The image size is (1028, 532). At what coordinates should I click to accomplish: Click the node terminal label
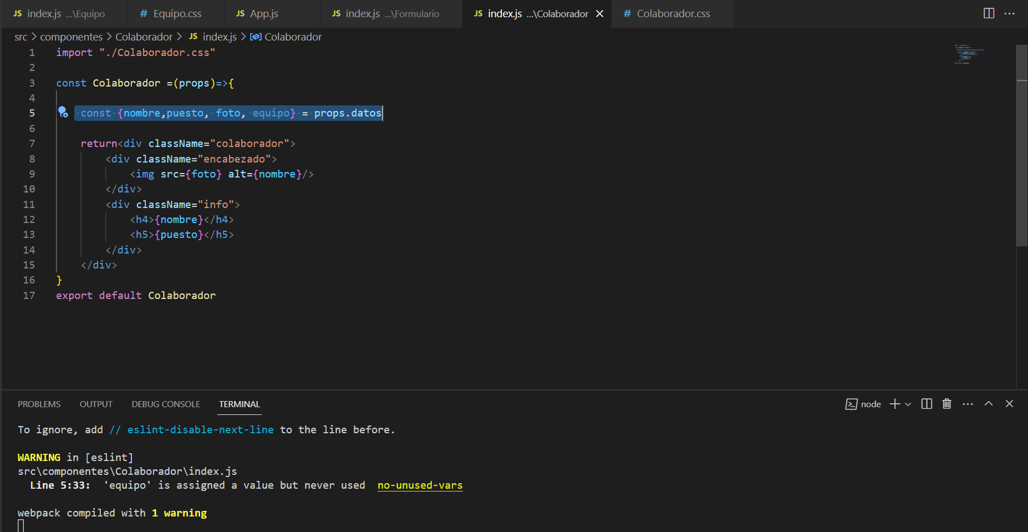863,404
